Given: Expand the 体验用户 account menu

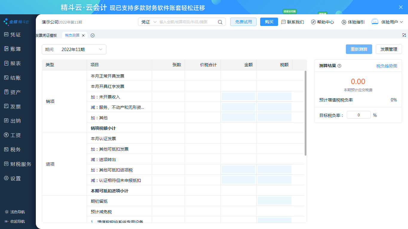Looking at the screenshot, I should [x=401, y=22].
